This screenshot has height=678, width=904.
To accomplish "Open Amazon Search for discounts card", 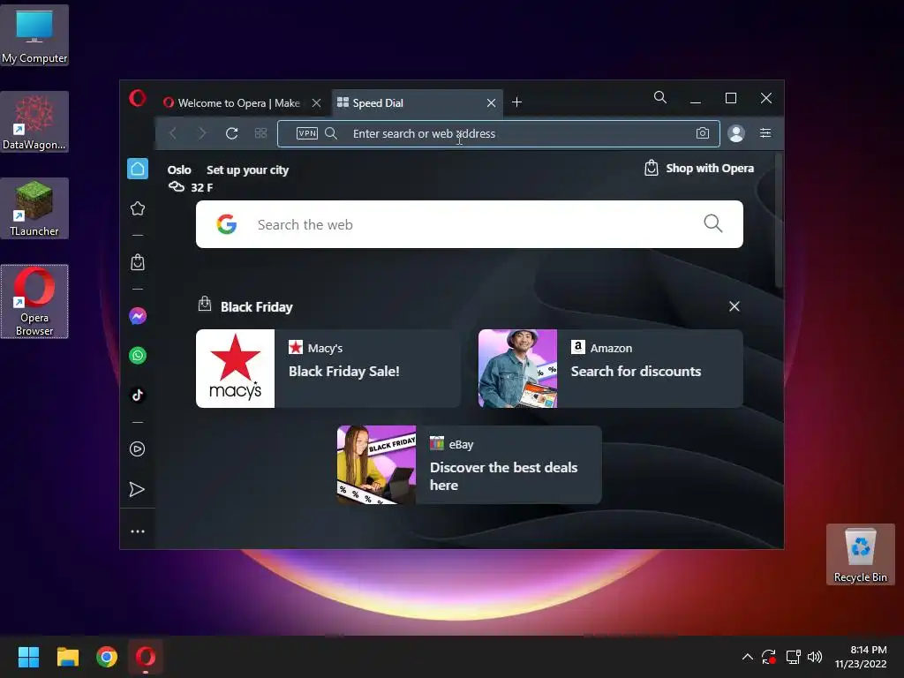I will tap(611, 368).
